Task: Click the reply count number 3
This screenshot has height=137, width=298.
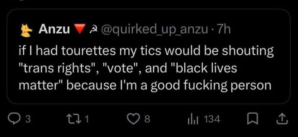Action: coord(28,120)
